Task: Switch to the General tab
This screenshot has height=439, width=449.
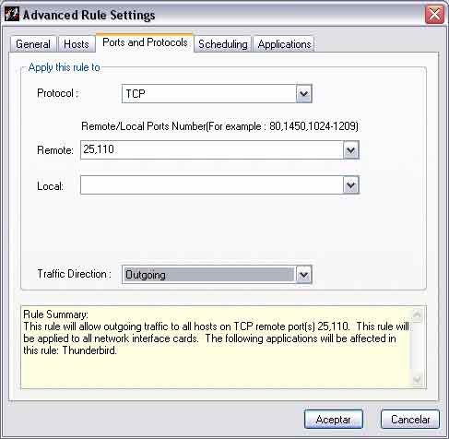Action: click(x=33, y=44)
